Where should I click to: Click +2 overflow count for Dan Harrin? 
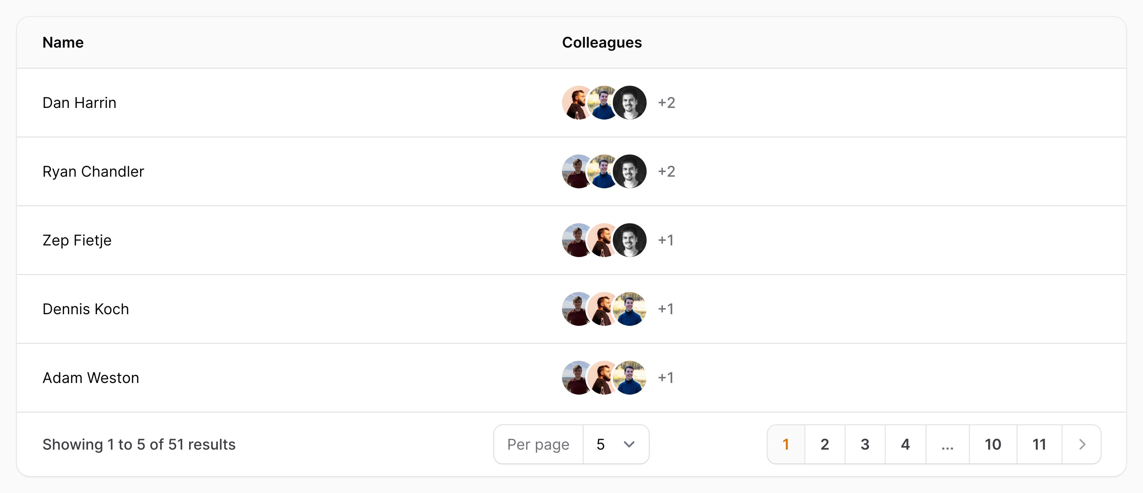(x=666, y=103)
